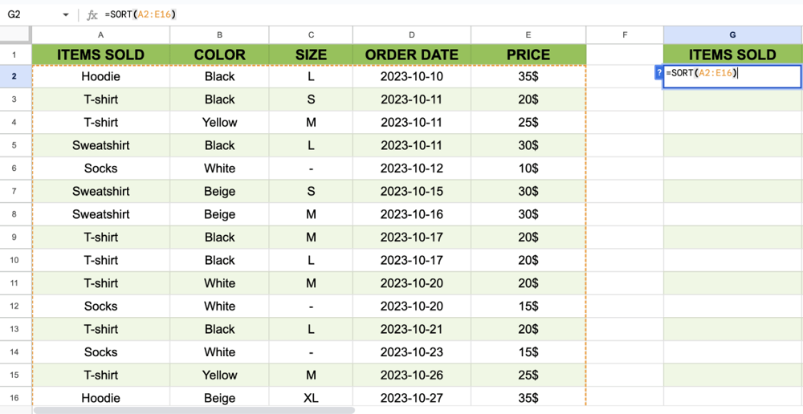The height and width of the screenshot is (414, 803).
Task: Click the ORDER DATE header cell
Action: click(411, 55)
